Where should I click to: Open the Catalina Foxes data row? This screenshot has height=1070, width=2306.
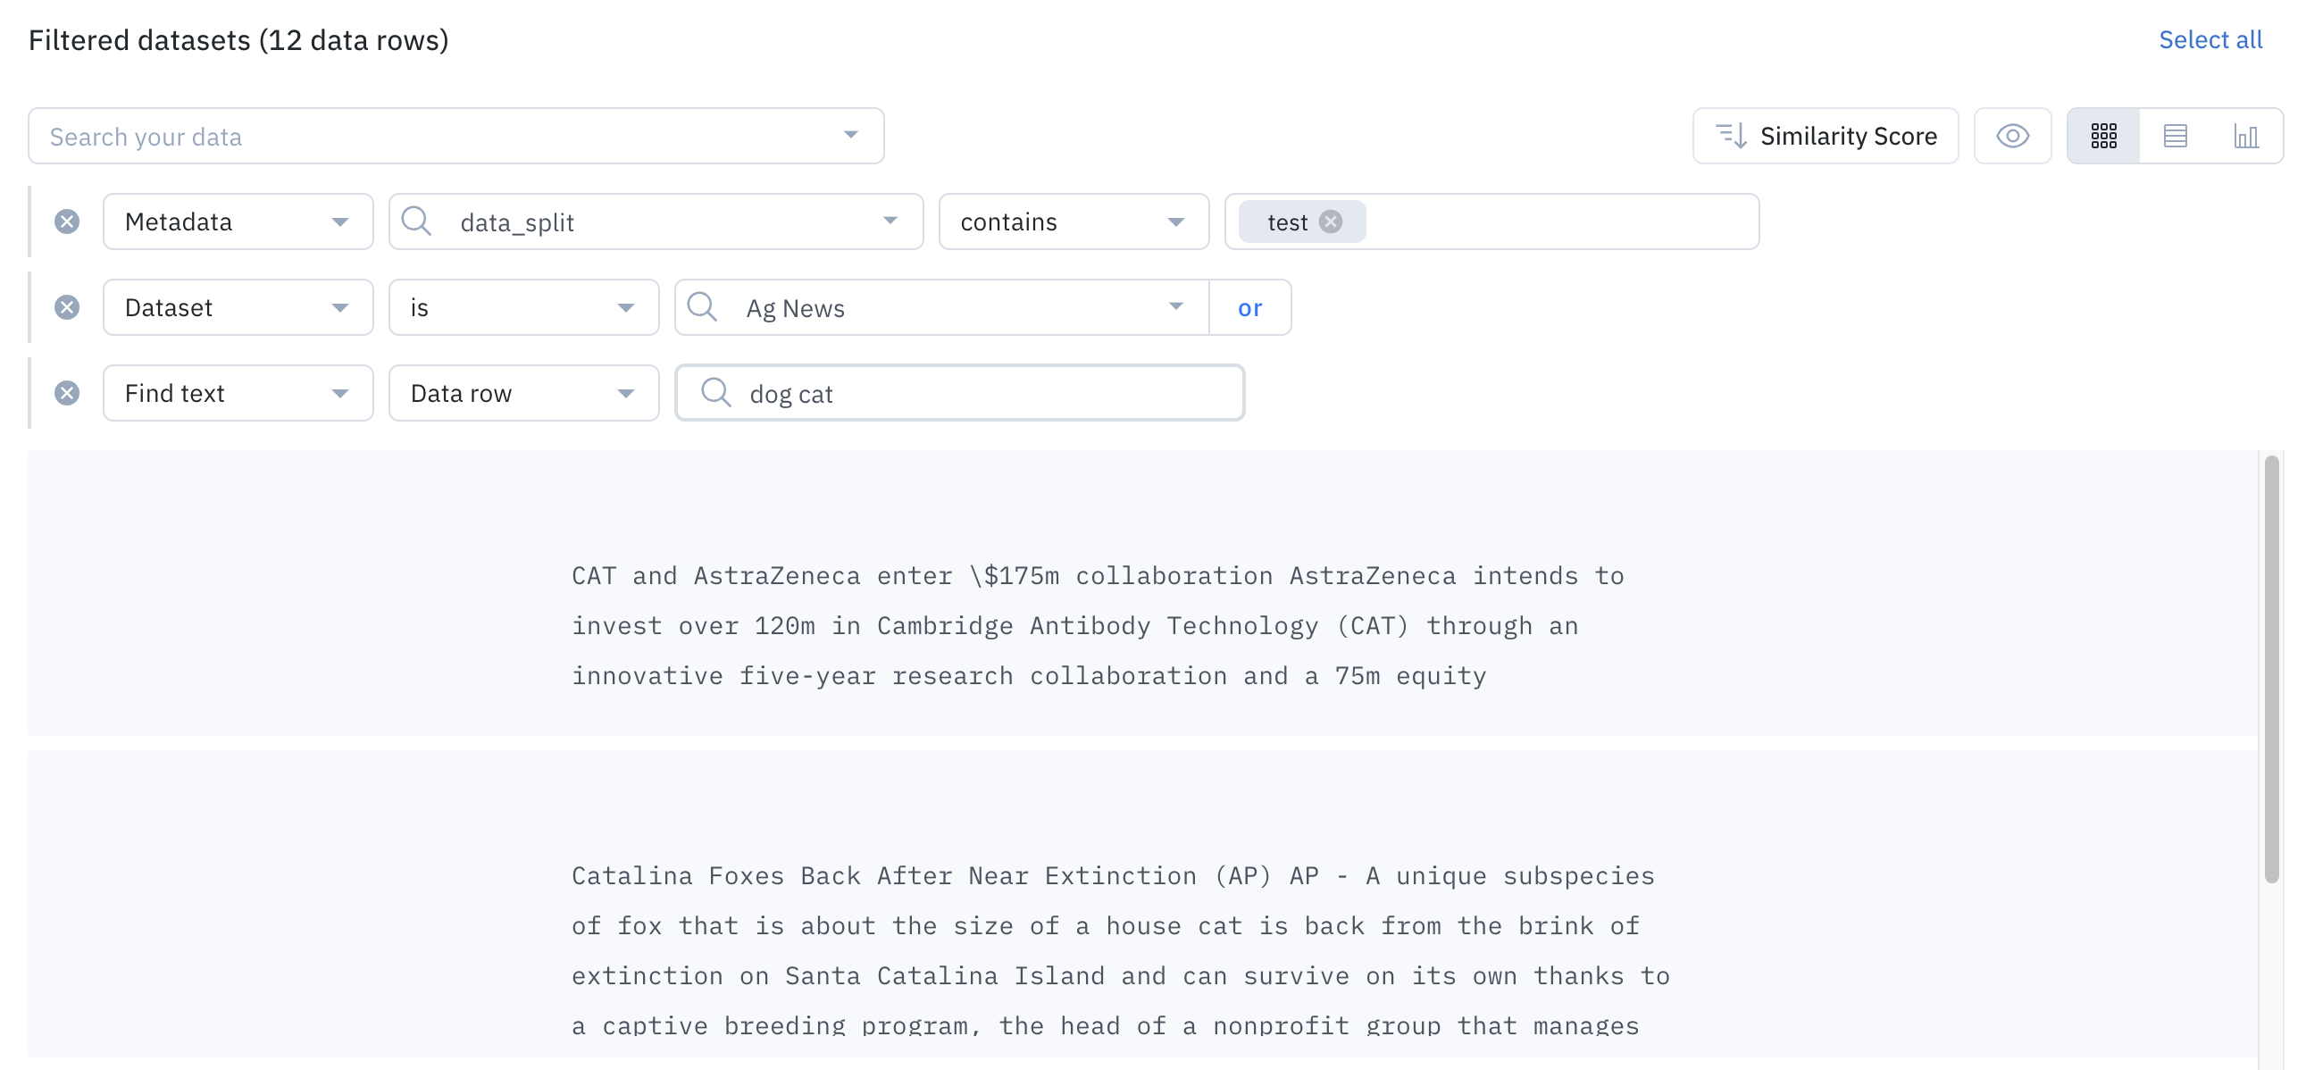tap(1142, 905)
